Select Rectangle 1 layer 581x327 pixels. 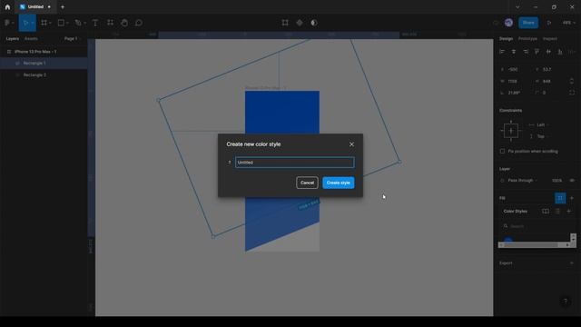point(44,63)
